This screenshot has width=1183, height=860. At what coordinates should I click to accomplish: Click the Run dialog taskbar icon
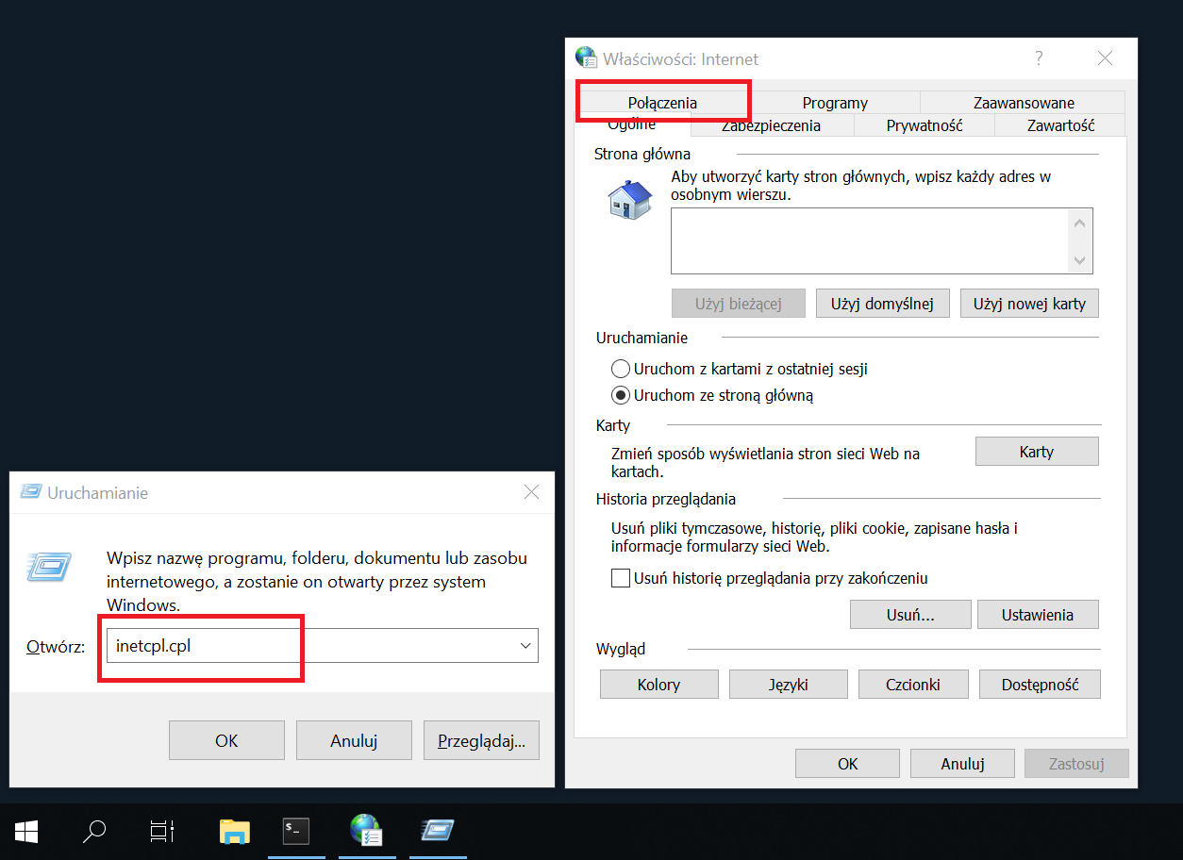tap(438, 831)
